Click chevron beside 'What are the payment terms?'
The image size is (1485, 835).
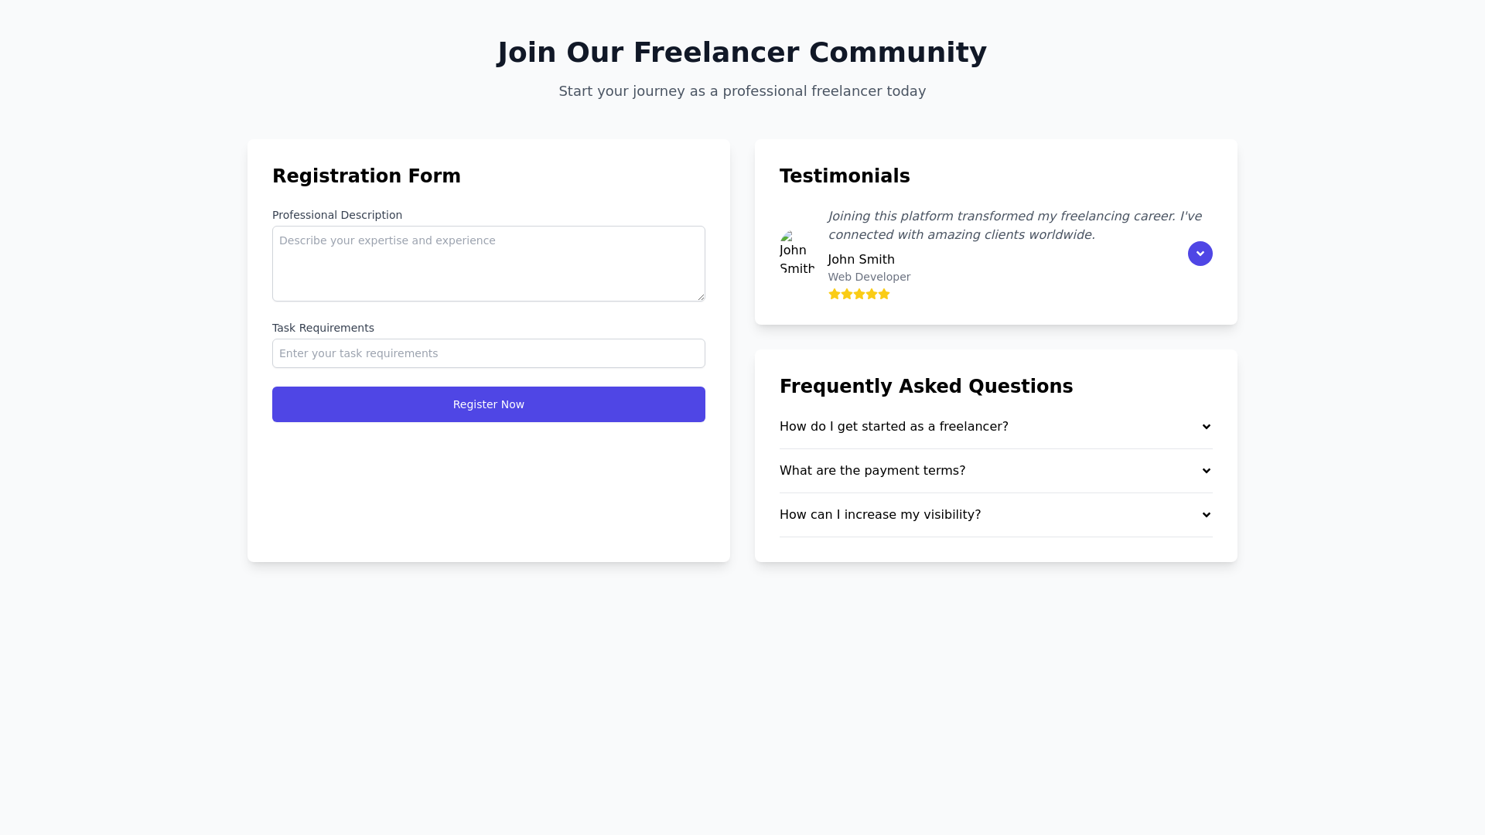1206,471
